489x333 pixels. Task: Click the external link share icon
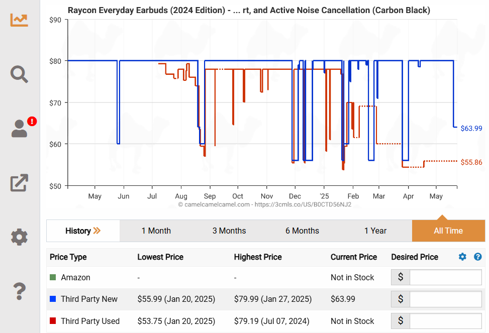(19, 183)
